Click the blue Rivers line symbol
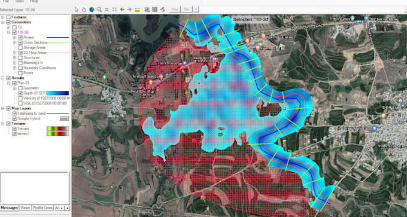 tap(57, 38)
